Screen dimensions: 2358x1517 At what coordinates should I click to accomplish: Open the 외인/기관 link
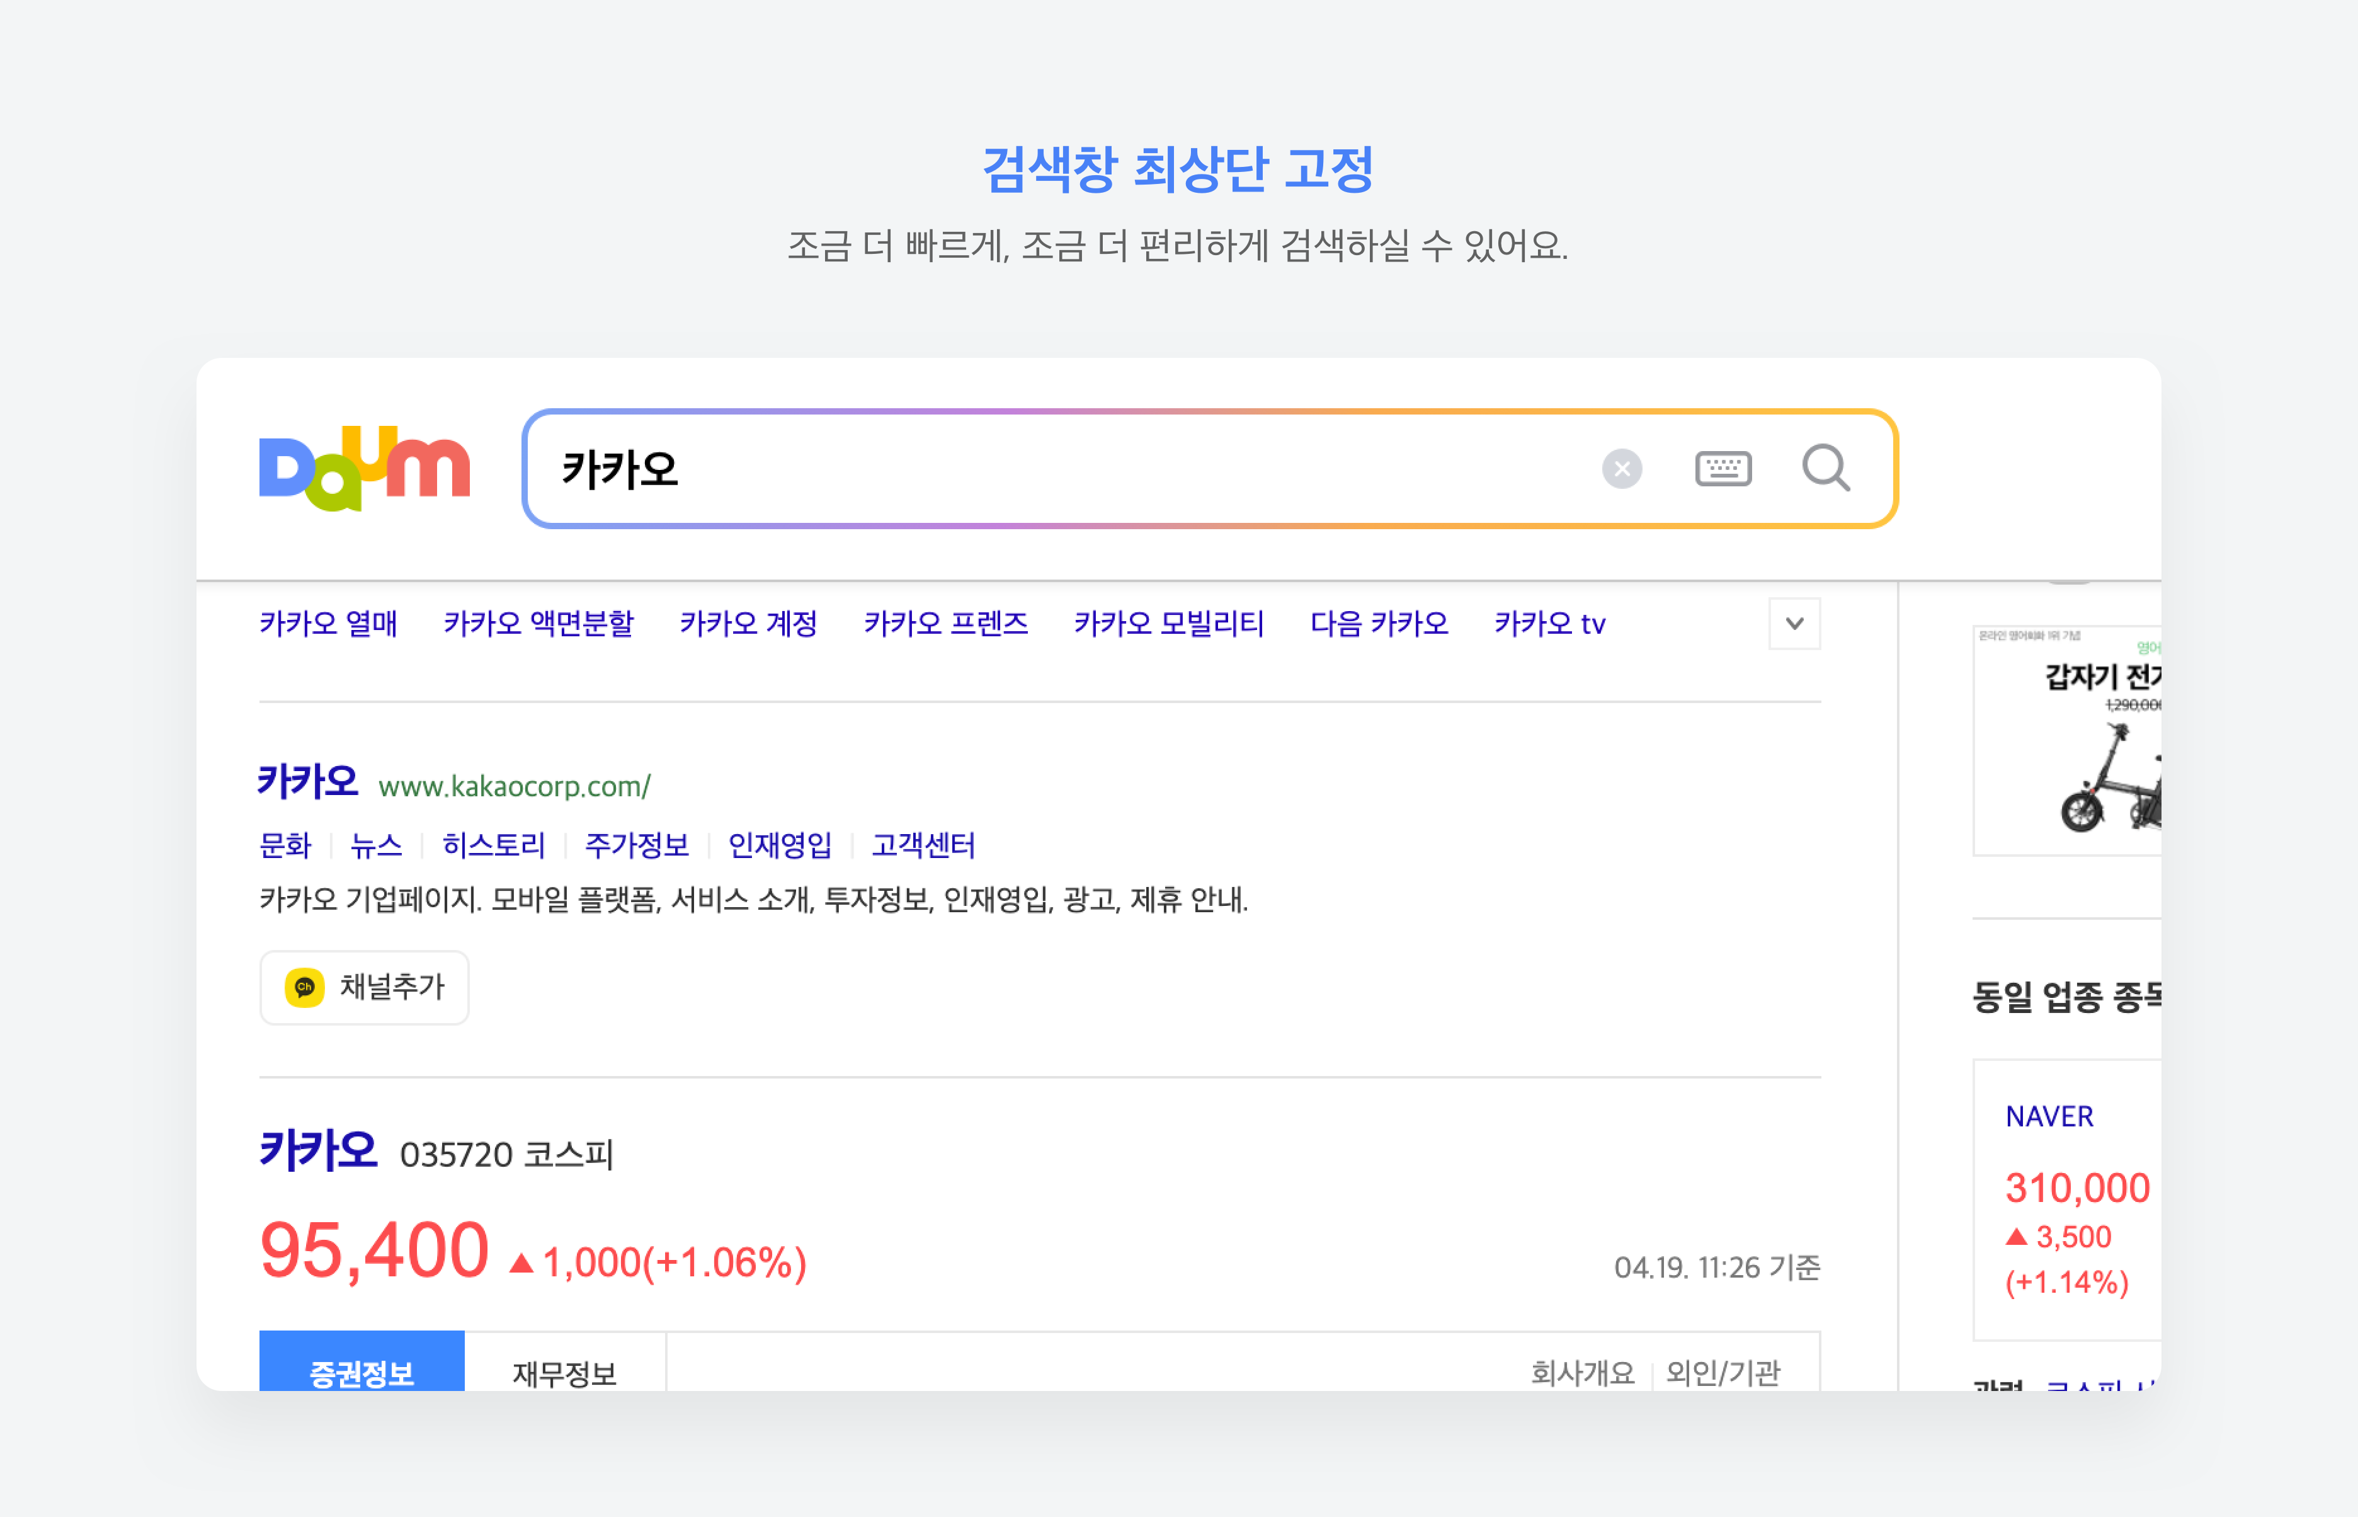pyautogui.click(x=1723, y=1372)
